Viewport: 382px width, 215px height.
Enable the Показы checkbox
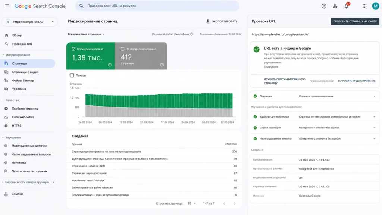72,75
